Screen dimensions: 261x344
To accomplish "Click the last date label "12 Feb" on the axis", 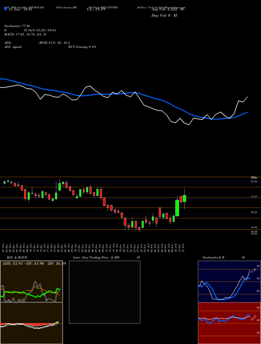I will (x=183, y=248).
